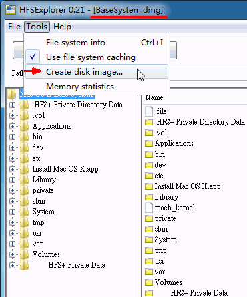The height and width of the screenshot is (297, 247).
Task: Expand the tmp tree node
Action: click(x=12, y=222)
